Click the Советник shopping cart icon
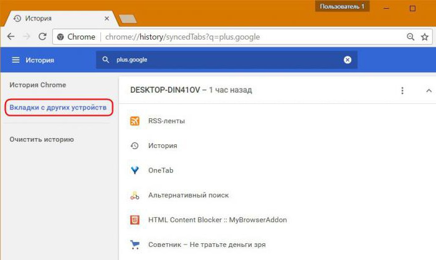This screenshot has width=436, height=260. (135, 244)
